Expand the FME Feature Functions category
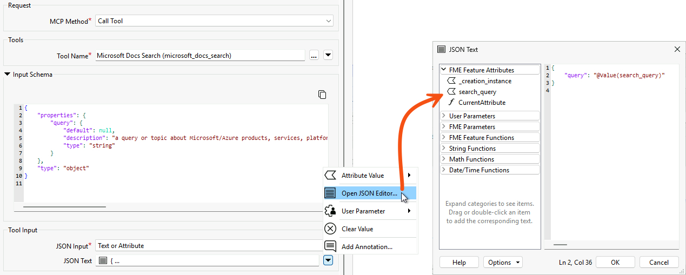This screenshot has width=686, height=275. tap(444, 137)
